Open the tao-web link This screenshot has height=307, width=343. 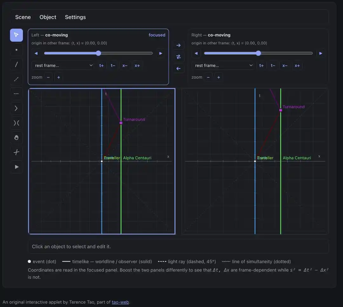pyautogui.click(x=120, y=302)
